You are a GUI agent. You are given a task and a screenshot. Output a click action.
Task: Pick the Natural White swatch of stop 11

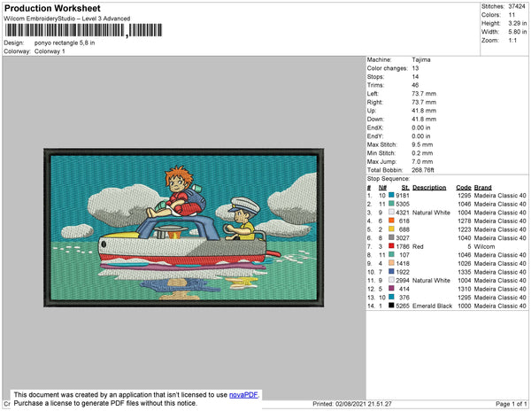coord(391,280)
